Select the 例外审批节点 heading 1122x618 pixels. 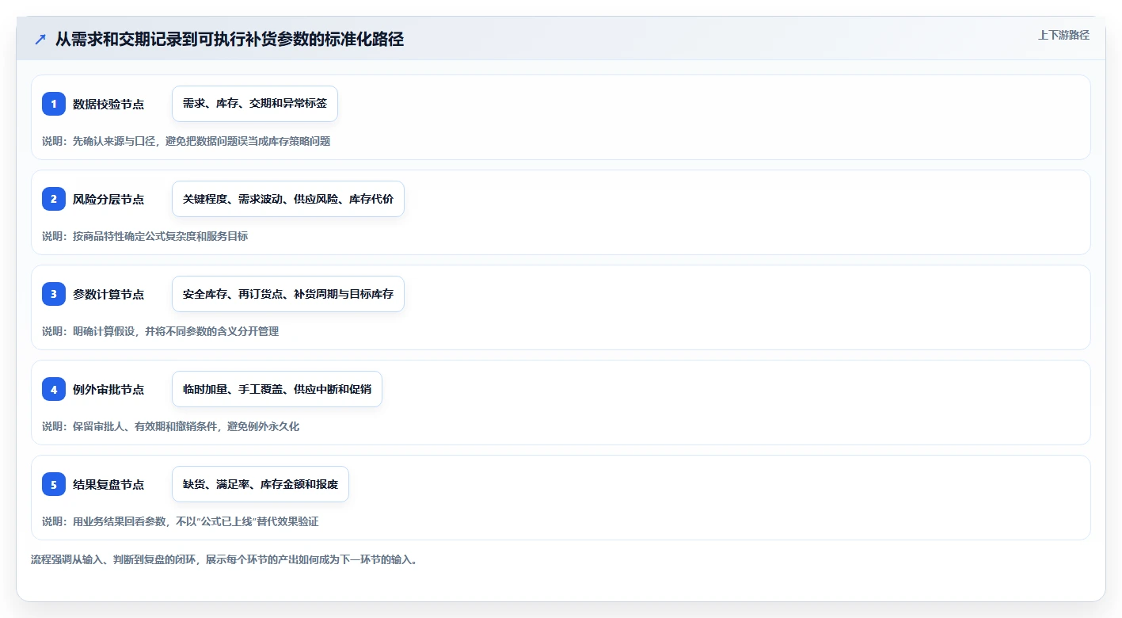108,389
